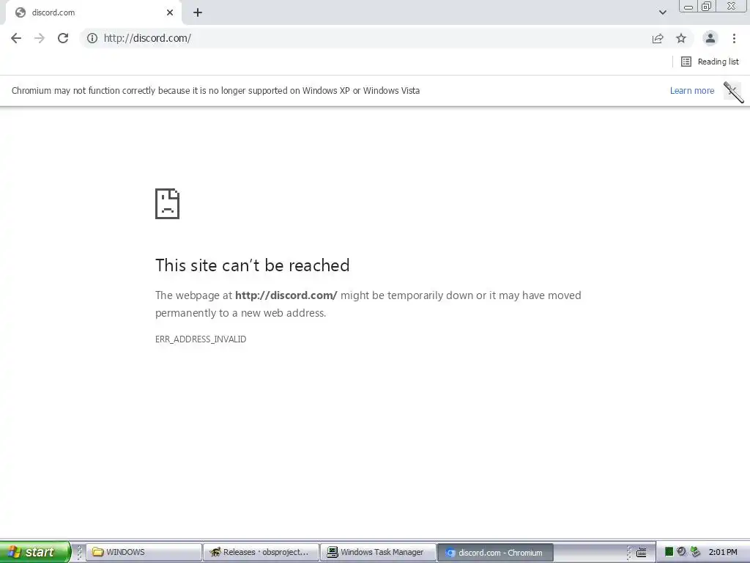Activate discord.com - Chromium taskbar item
This screenshot has height=563, width=750.
(x=496, y=553)
